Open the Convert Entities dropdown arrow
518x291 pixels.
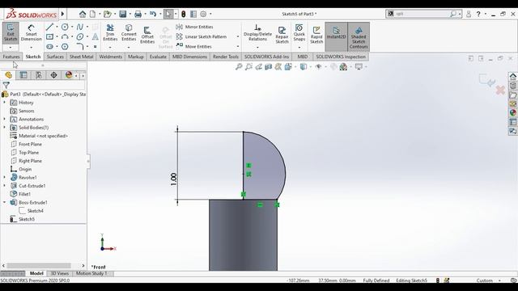(x=129, y=48)
